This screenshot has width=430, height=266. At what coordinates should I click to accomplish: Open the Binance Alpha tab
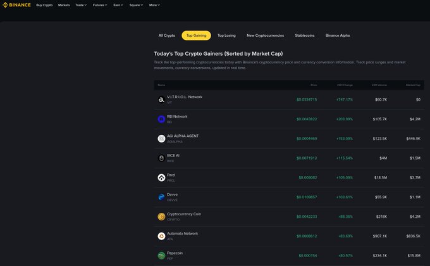coord(338,35)
